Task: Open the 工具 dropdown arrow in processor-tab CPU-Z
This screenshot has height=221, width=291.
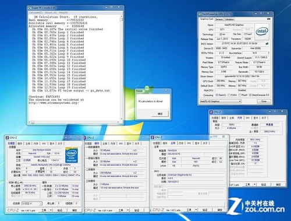Action: (x=51, y=210)
